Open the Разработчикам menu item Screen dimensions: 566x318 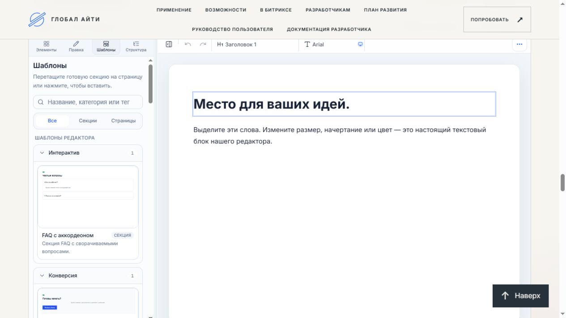[x=328, y=10]
